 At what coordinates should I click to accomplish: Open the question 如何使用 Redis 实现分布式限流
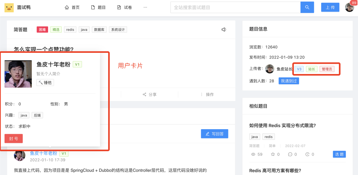(x=282, y=126)
